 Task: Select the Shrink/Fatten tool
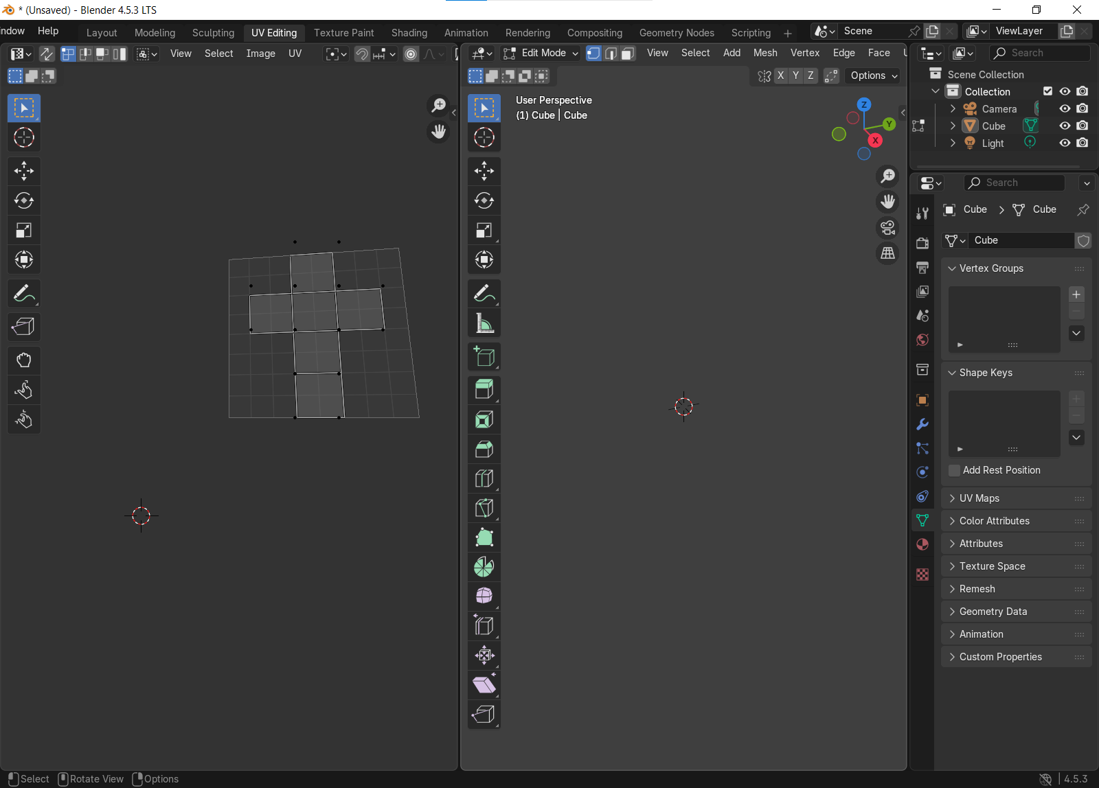(484, 655)
